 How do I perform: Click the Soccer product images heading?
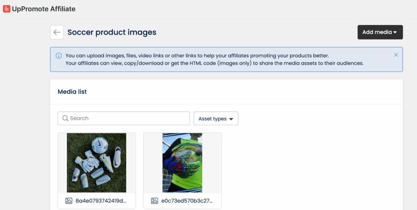(x=112, y=32)
